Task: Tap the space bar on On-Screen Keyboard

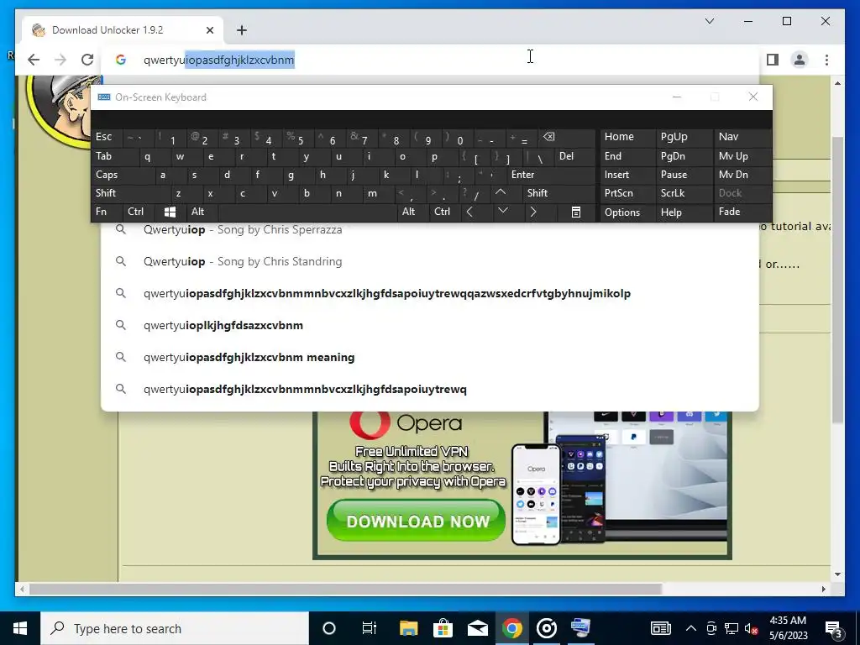Action: point(307,212)
